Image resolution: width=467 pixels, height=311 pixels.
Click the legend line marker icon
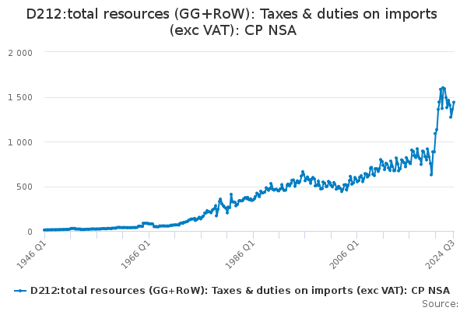19,291
